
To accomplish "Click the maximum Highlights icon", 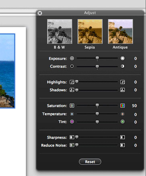I will coord(122,82).
